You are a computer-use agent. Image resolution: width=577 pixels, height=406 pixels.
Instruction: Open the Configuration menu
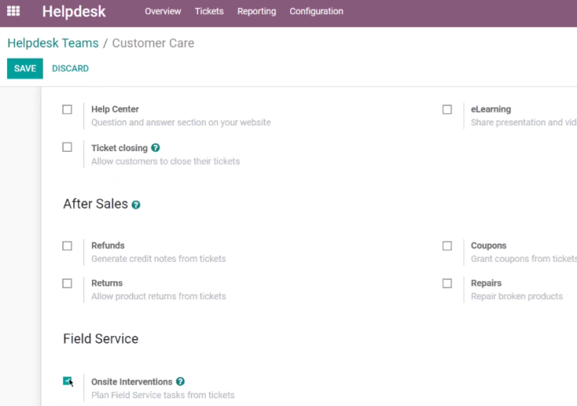[316, 12]
